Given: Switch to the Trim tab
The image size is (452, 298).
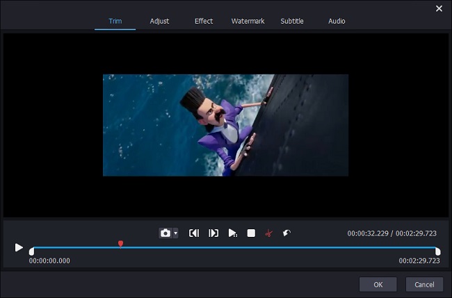Looking at the screenshot, I should point(115,21).
